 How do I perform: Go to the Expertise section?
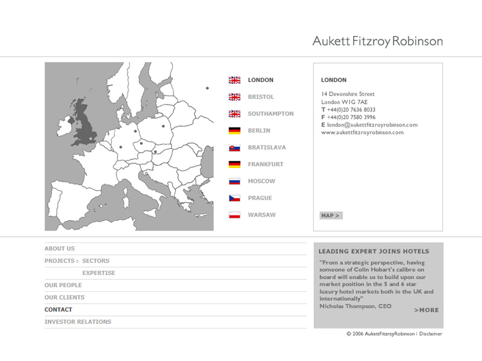click(x=98, y=273)
